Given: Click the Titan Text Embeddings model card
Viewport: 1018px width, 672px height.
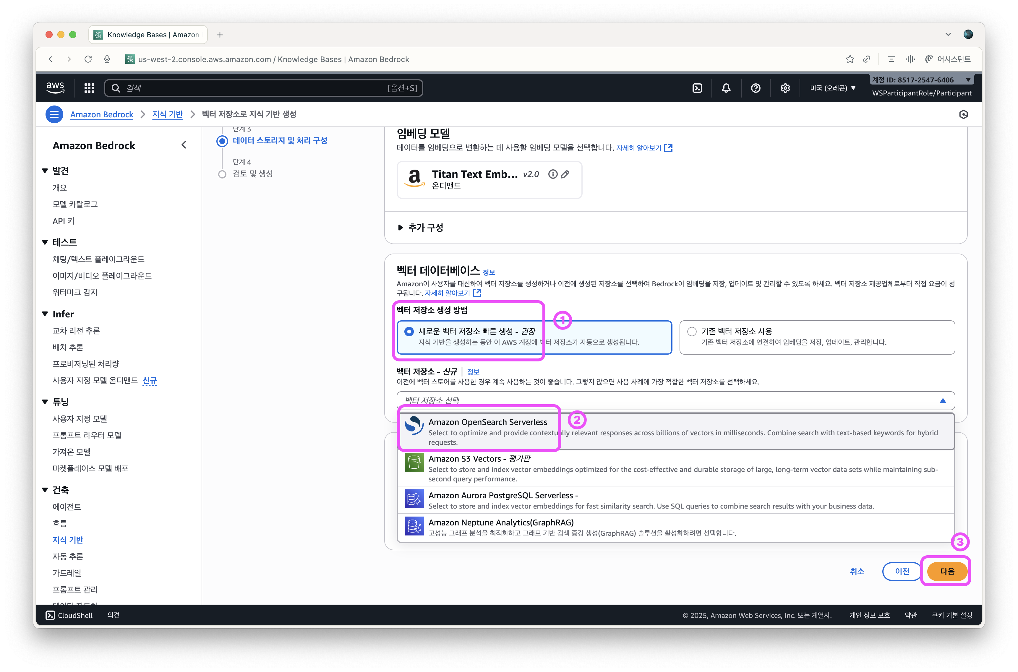Looking at the screenshot, I should click(489, 180).
